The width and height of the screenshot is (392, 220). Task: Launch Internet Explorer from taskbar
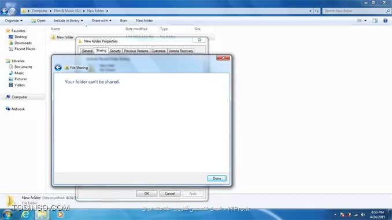coord(25,214)
